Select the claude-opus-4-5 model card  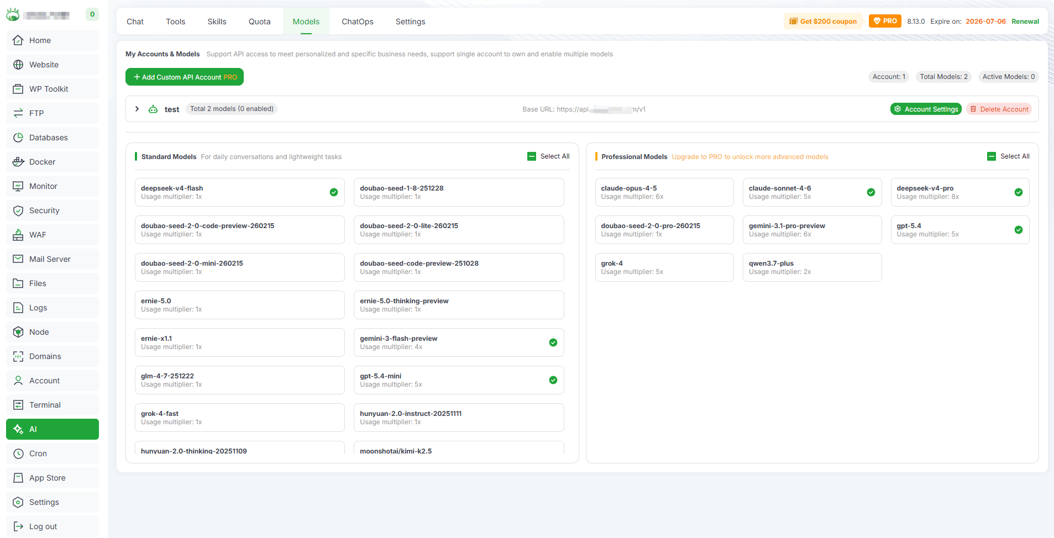(x=664, y=192)
